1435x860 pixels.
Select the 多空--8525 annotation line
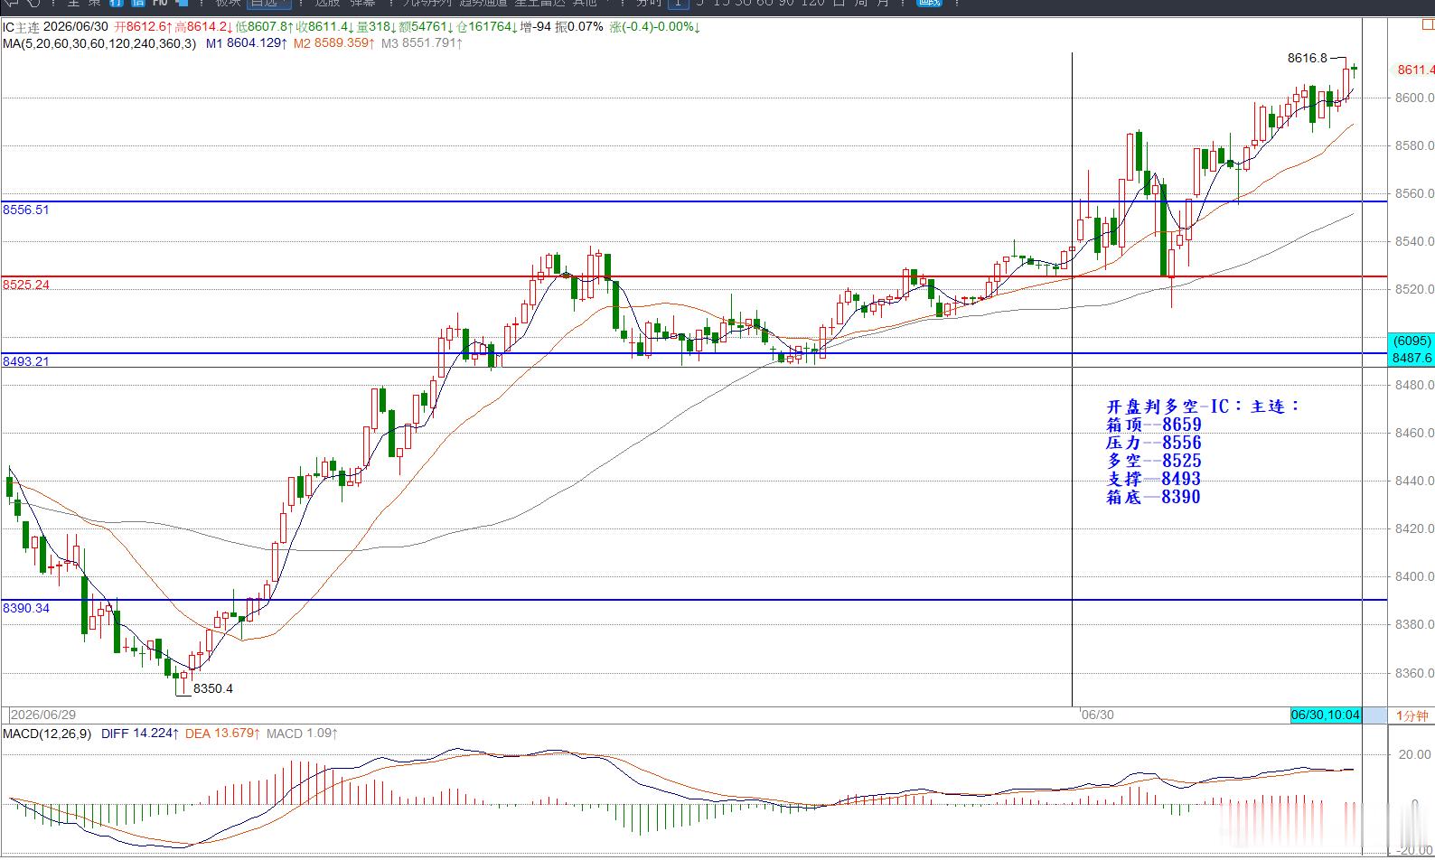point(1154,461)
